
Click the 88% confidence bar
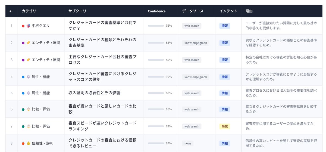point(156,93)
